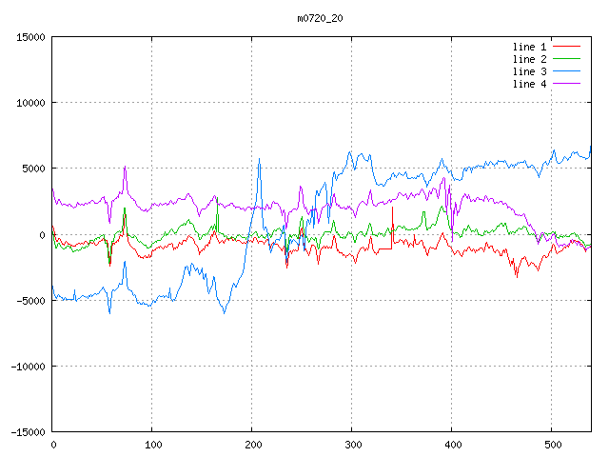This screenshot has width=609, height=457.
Task: Click the green sample line beside line 2
Action: click(x=566, y=59)
